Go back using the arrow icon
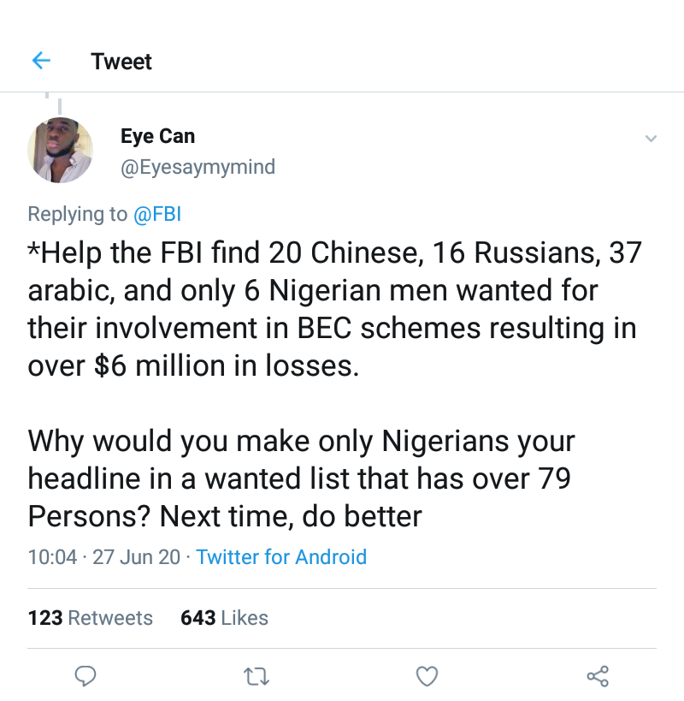The height and width of the screenshot is (701, 684). pyautogui.click(x=41, y=61)
